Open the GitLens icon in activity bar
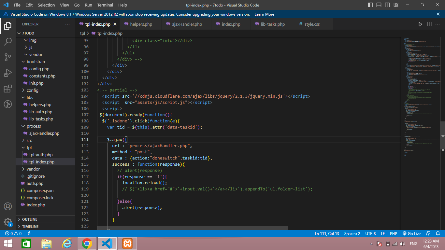Viewport: 445px width, 250px height. point(8,104)
